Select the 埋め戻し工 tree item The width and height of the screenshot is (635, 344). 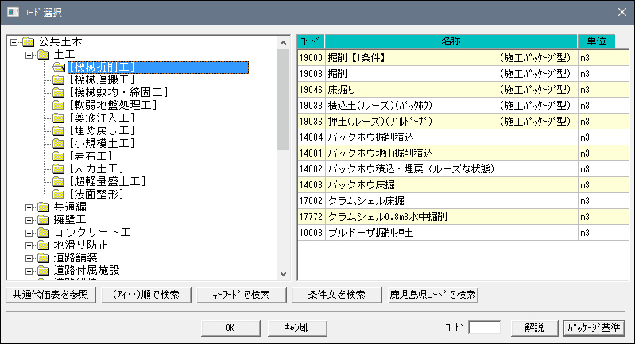coord(102,130)
